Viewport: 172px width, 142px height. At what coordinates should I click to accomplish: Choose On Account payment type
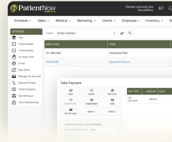coord(70,111)
